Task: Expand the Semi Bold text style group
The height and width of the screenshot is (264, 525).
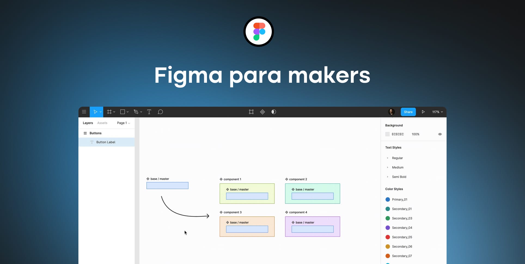Action: (x=387, y=177)
